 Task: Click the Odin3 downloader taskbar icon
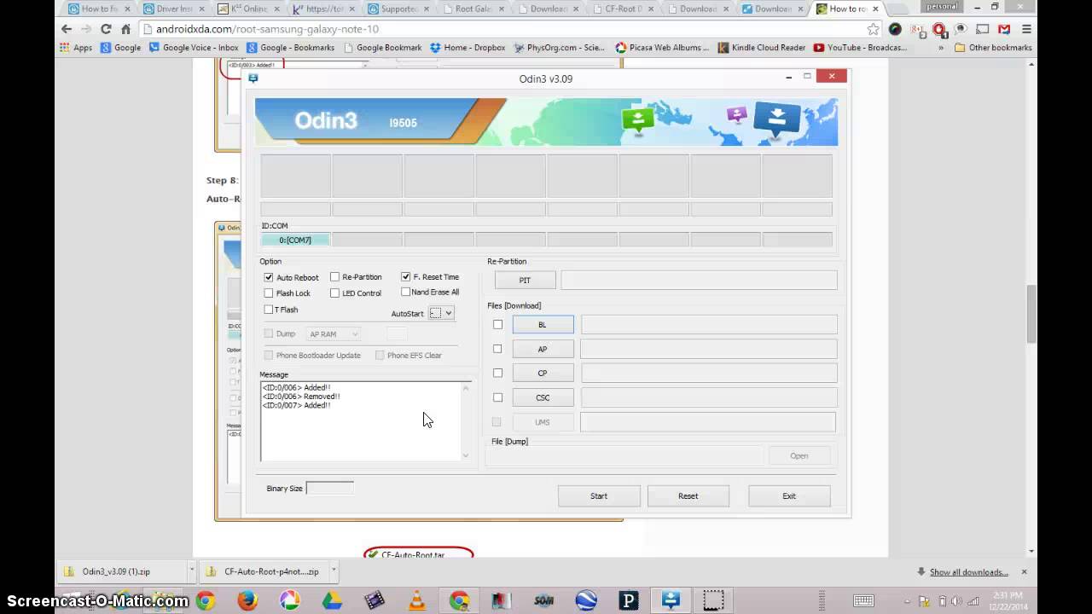[671, 600]
